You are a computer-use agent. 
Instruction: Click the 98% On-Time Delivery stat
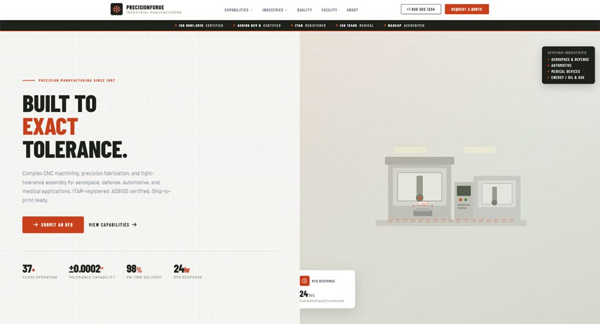tap(144, 272)
